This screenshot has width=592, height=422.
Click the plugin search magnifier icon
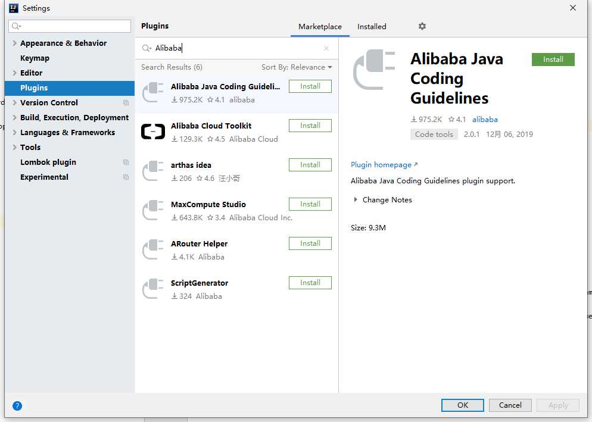146,48
